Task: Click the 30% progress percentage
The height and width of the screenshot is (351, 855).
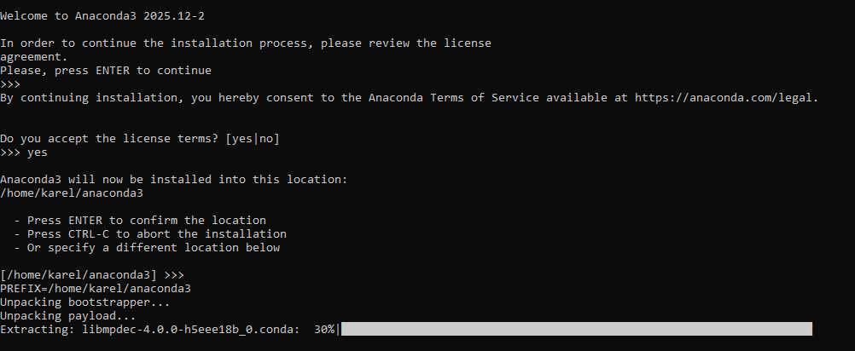Action: [x=324, y=330]
